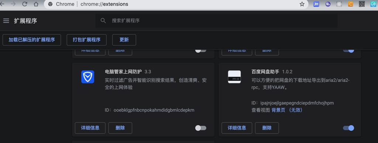
Task: Click 加载已解压的扩展程序 button
Action: pos(32,40)
